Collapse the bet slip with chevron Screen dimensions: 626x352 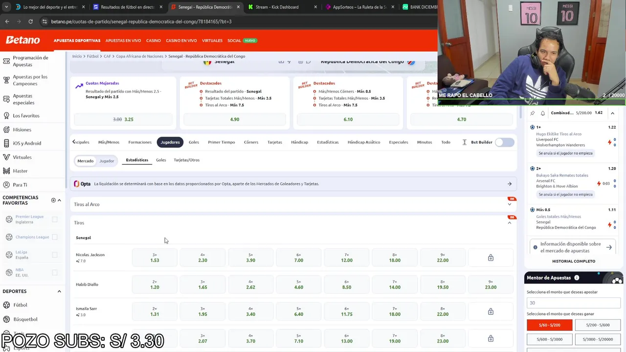(612, 113)
